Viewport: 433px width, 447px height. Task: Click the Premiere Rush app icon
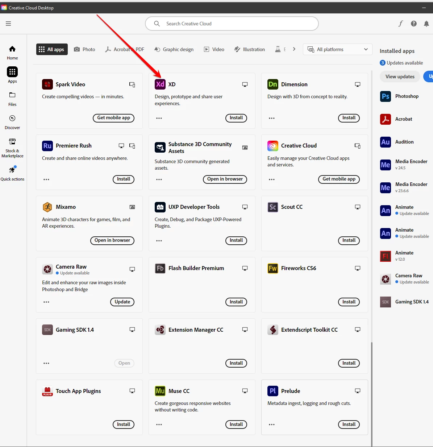pyautogui.click(x=47, y=146)
